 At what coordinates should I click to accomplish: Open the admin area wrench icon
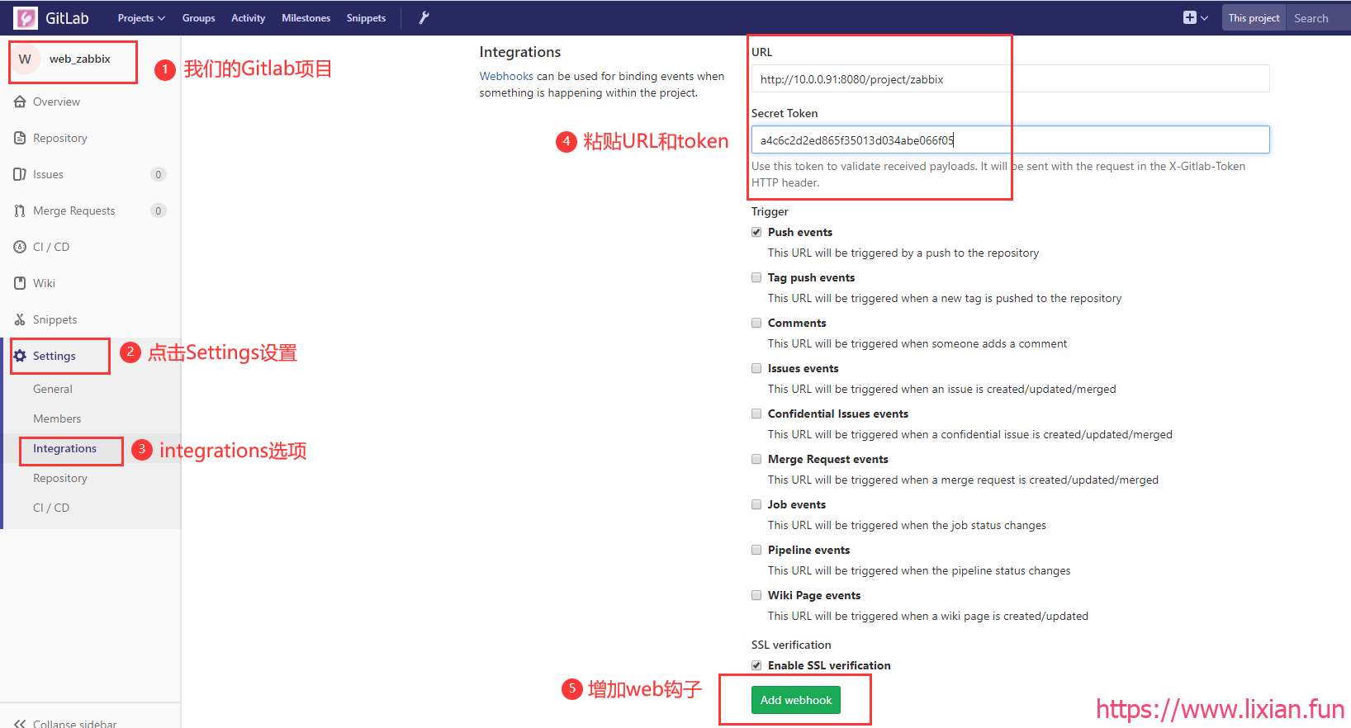[x=424, y=17]
